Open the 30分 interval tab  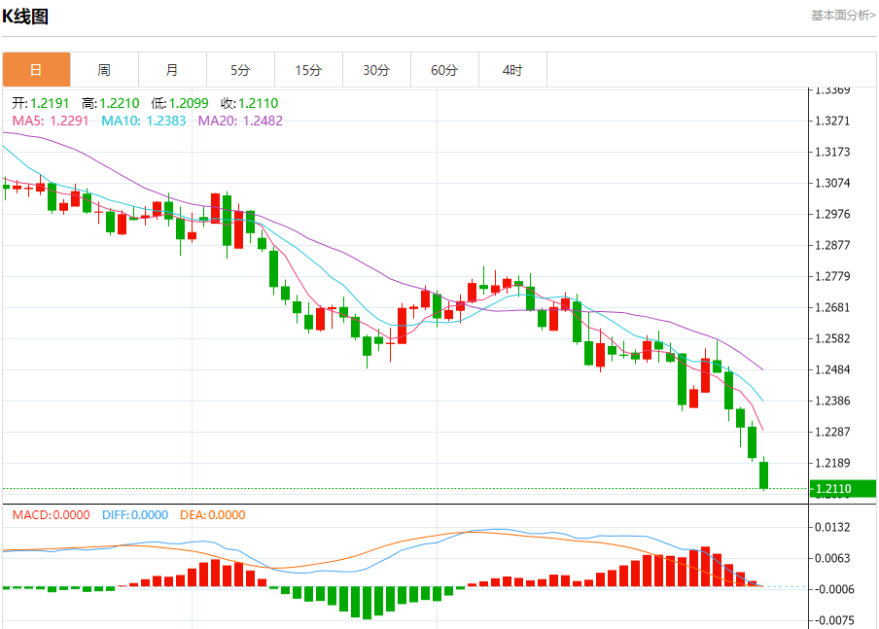[376, 70]
